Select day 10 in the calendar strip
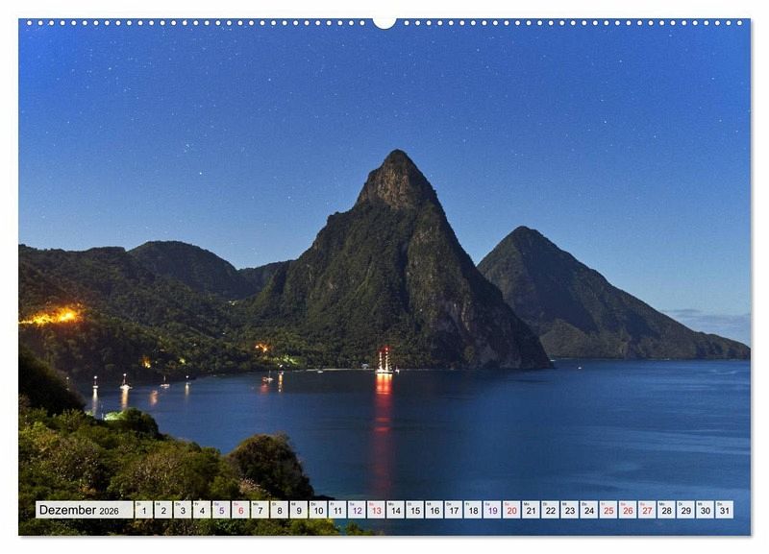Image resolution: width=769 pixels, height=554 pixels. [x=318, y=510]
